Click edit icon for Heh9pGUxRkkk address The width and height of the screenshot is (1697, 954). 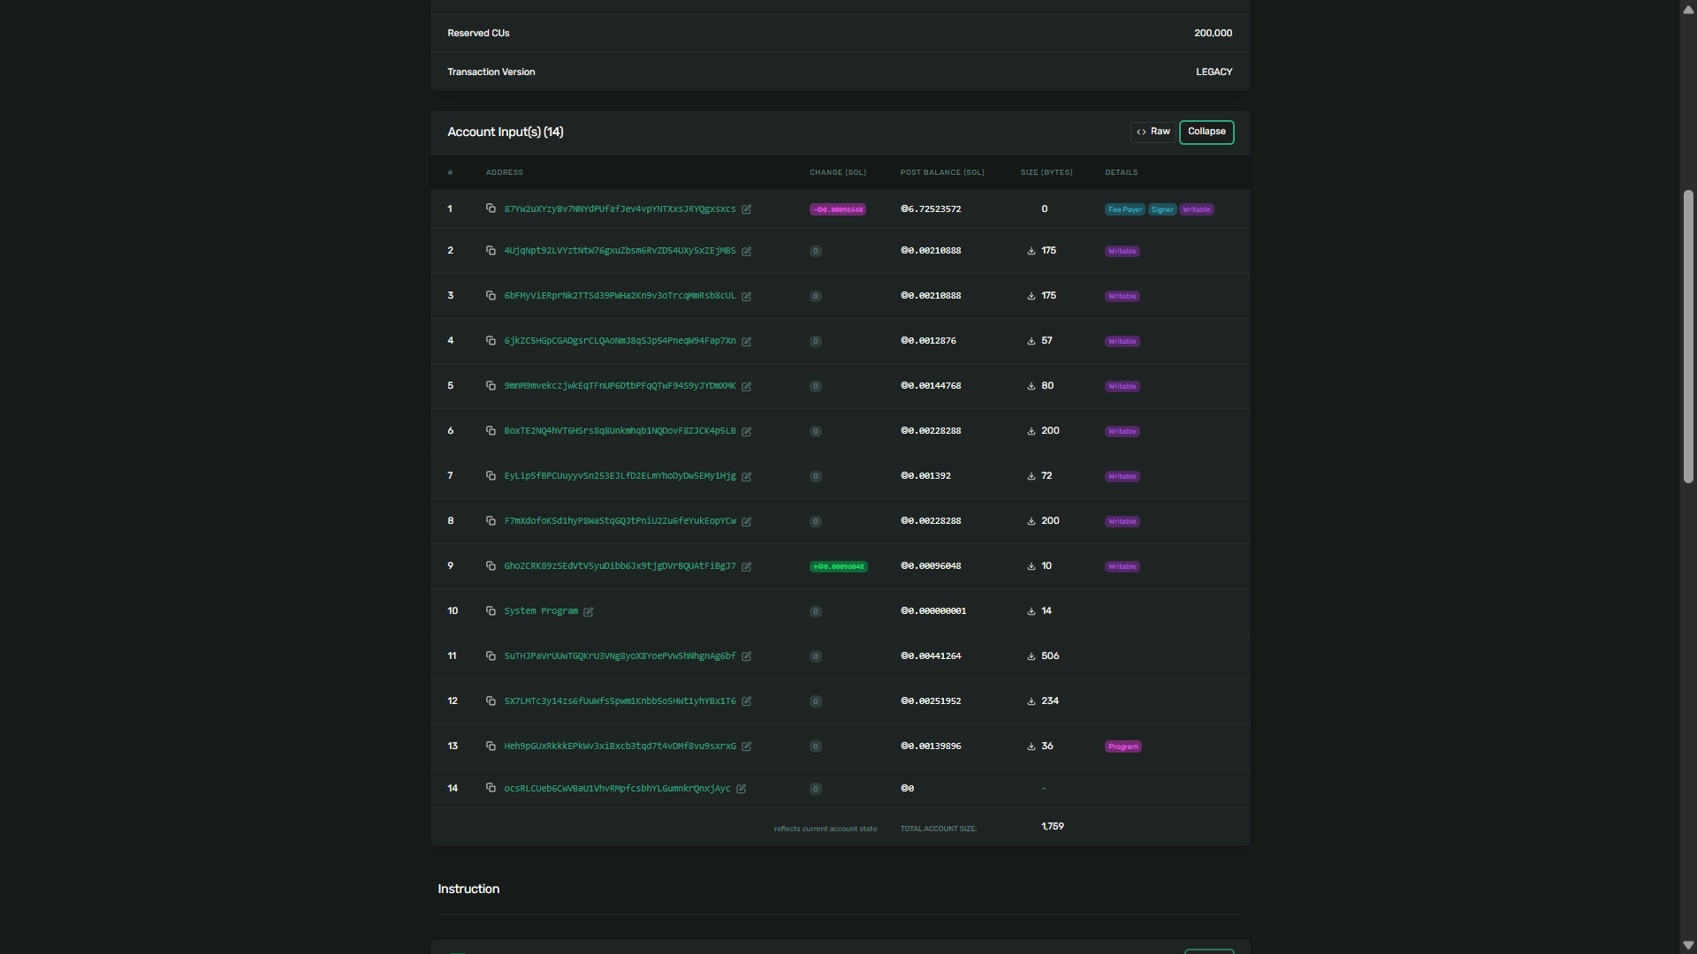(x=747, y=746)
